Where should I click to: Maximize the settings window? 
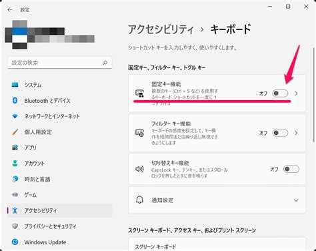pos(288,7)
